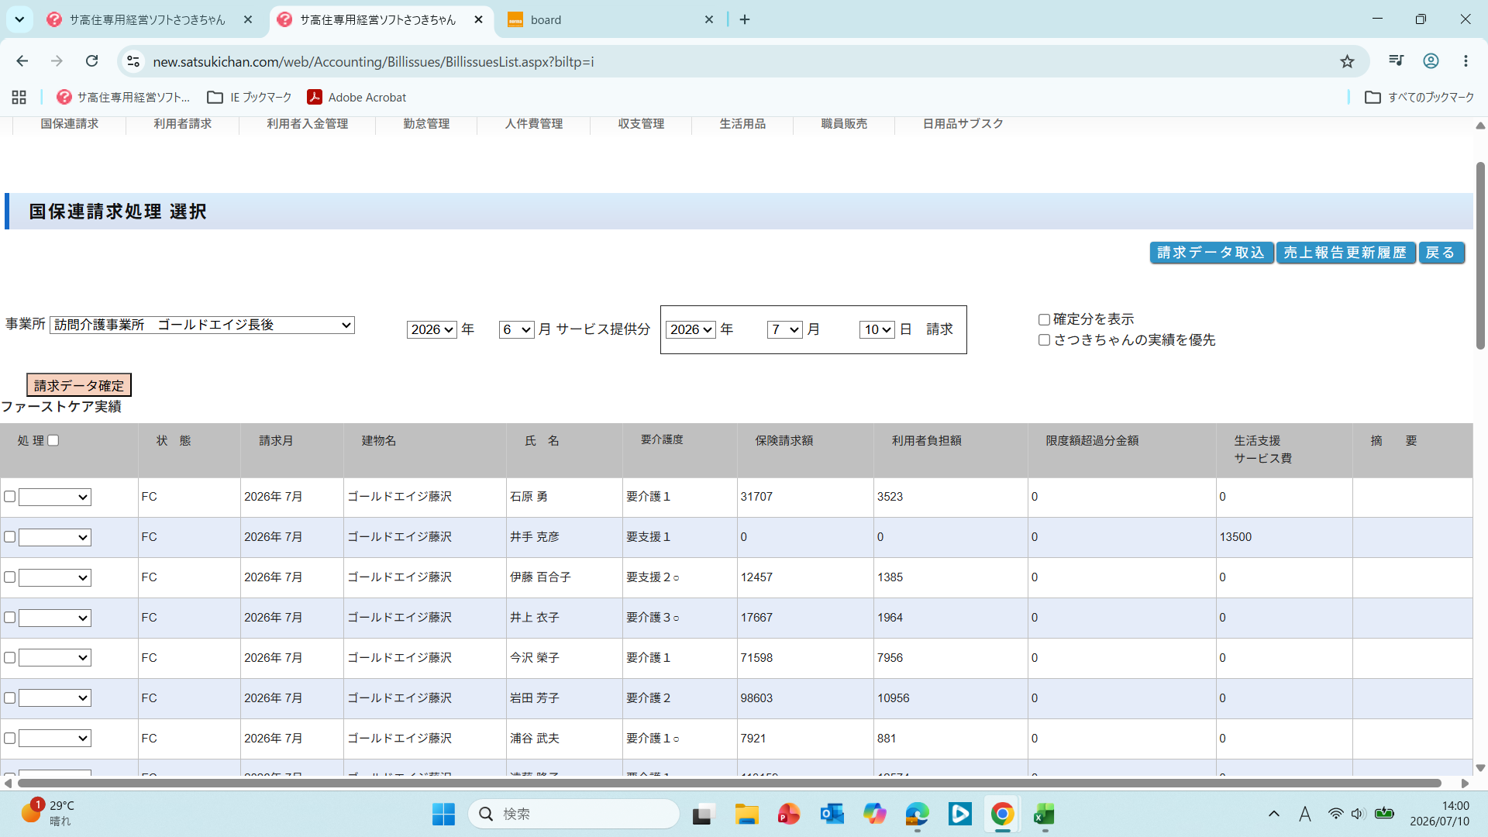Click the vertical page scrollbar thumb
Image resolution: width=1488 pixels, height=837 pixels.
click(x=1480, y=256)
